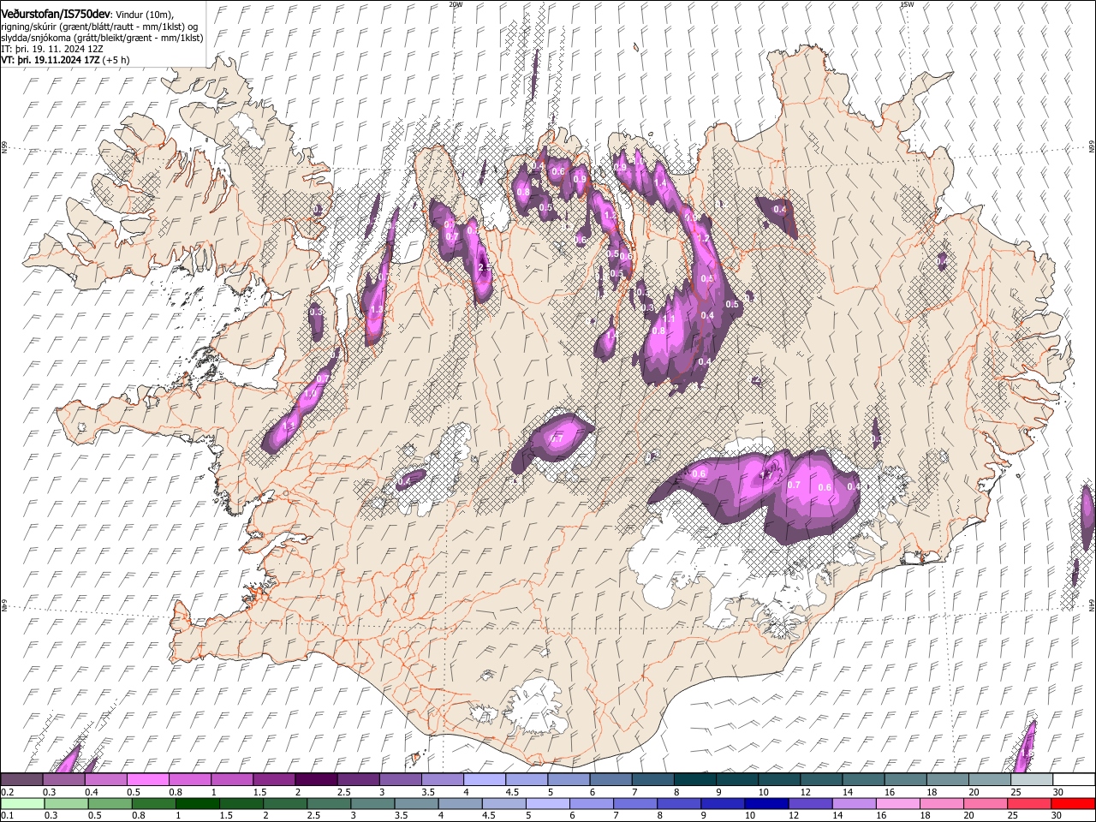Viewport: 1096px width, 822px height.
Task: Click the Veðurstofan/IS750dev title text
Action: 56,13
